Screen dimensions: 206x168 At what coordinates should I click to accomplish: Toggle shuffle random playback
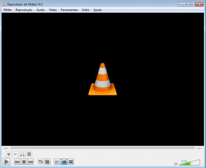[71, 162]
